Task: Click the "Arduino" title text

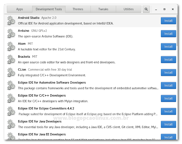Action: (x=24, y=31)
